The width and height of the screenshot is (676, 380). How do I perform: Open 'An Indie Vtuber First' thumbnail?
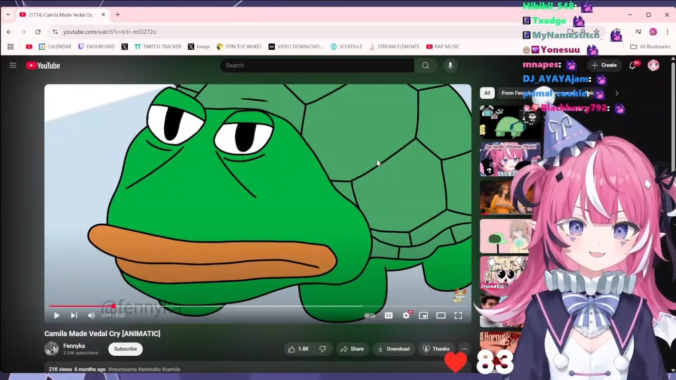tap(510, 159)
